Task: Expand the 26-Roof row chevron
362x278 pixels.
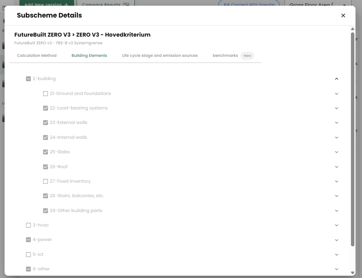Action: (336, 167)
